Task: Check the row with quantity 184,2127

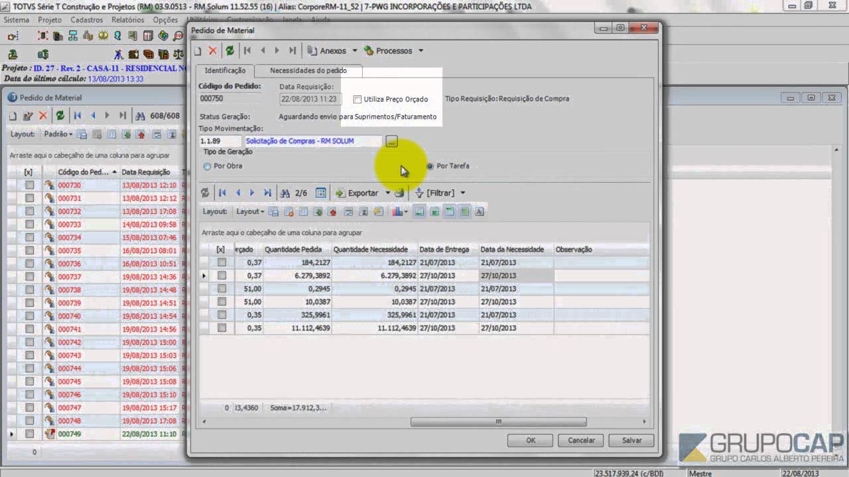Action: (222, 262)
